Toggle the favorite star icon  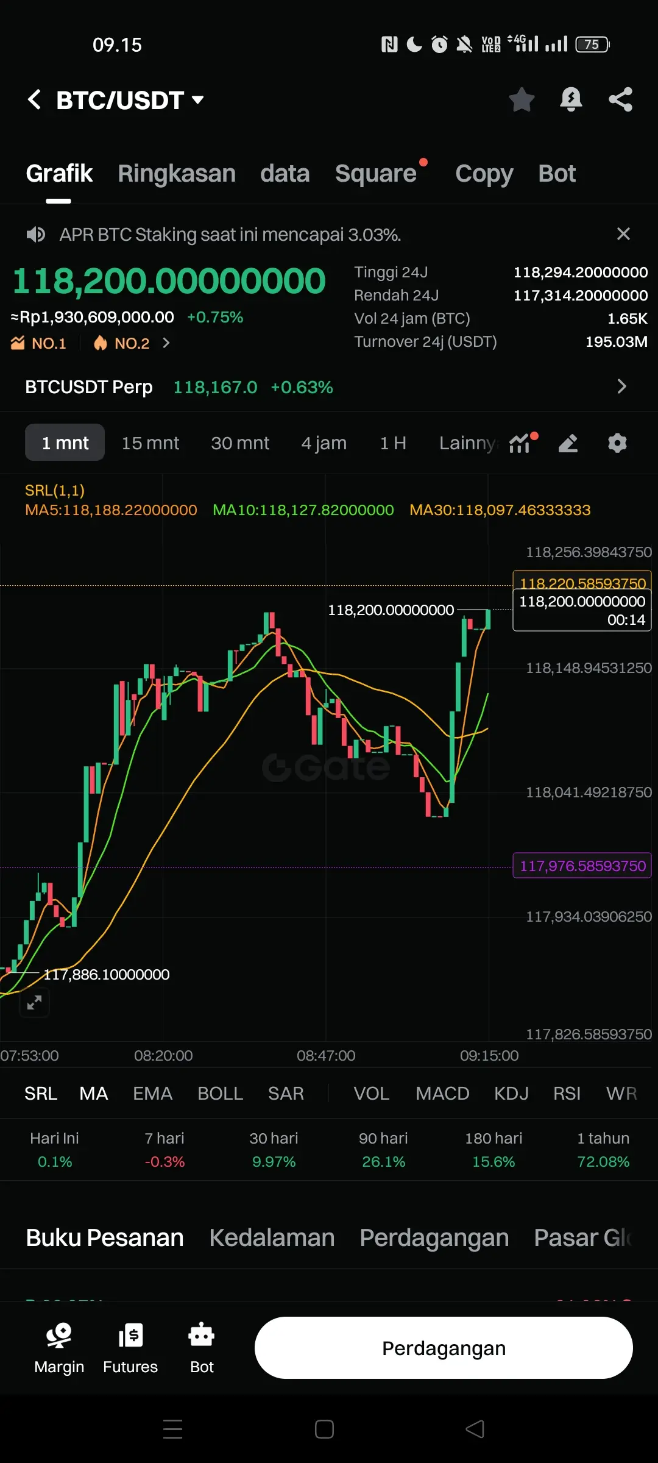(522, 99)
